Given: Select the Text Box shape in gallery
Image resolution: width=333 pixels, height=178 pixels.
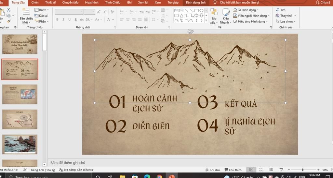Looking at the screenshot, I should tap(176, 10).
